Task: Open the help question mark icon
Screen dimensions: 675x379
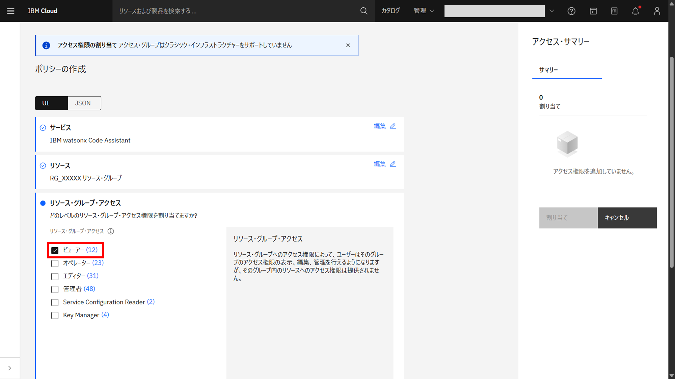Action: (x=571, y=11)
